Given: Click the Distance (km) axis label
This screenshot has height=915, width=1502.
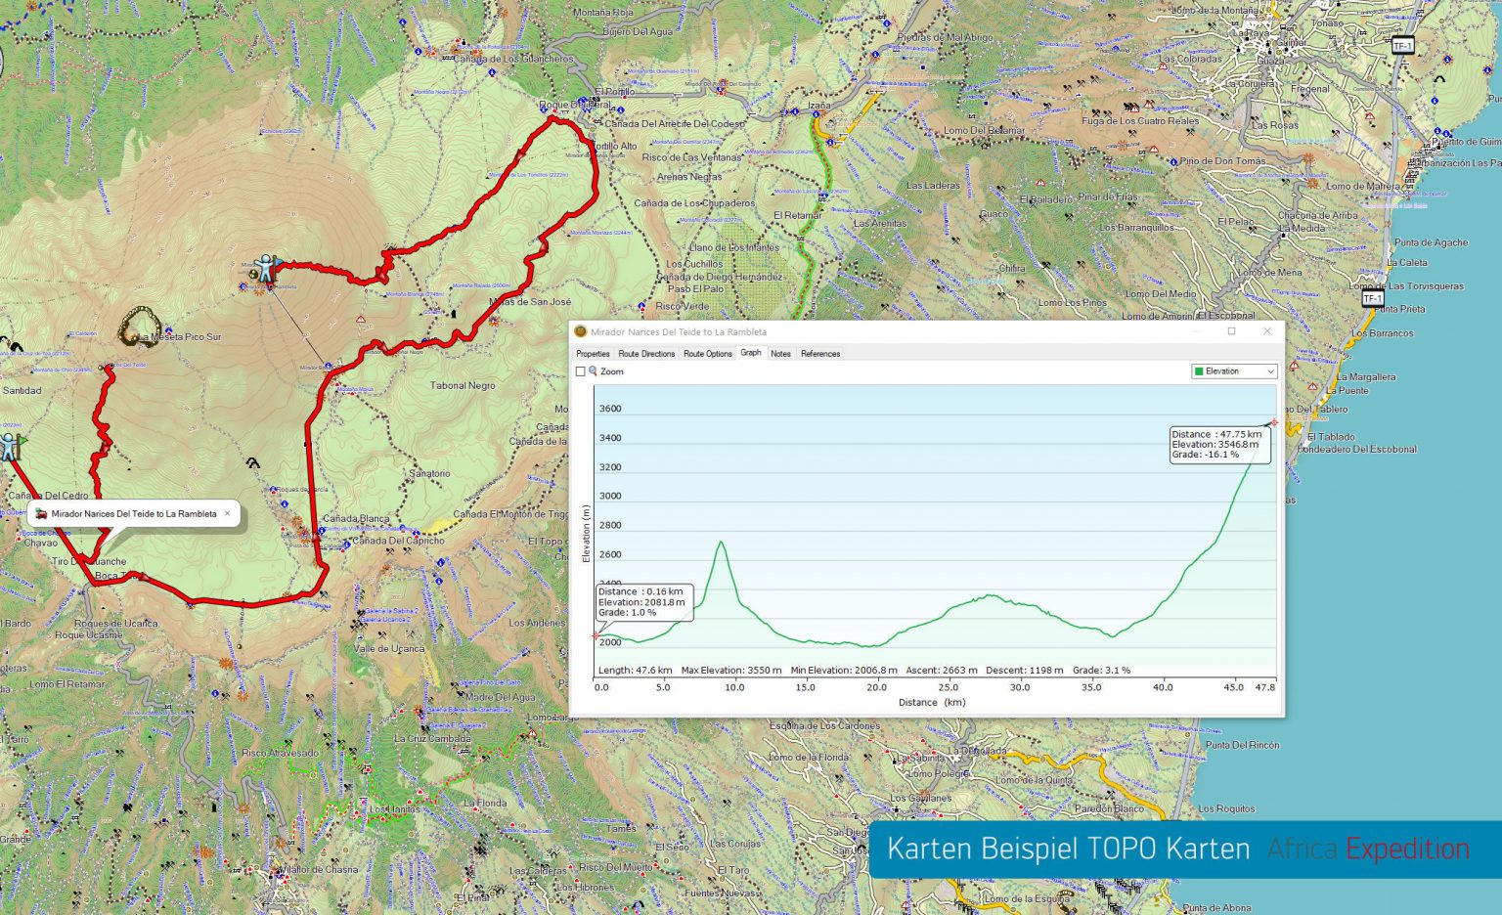Looking at the screenshot, I should coord(931,703).
